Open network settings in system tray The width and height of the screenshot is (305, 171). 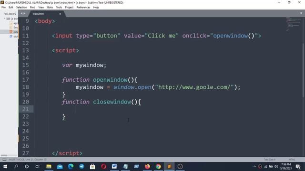point(265,167)
